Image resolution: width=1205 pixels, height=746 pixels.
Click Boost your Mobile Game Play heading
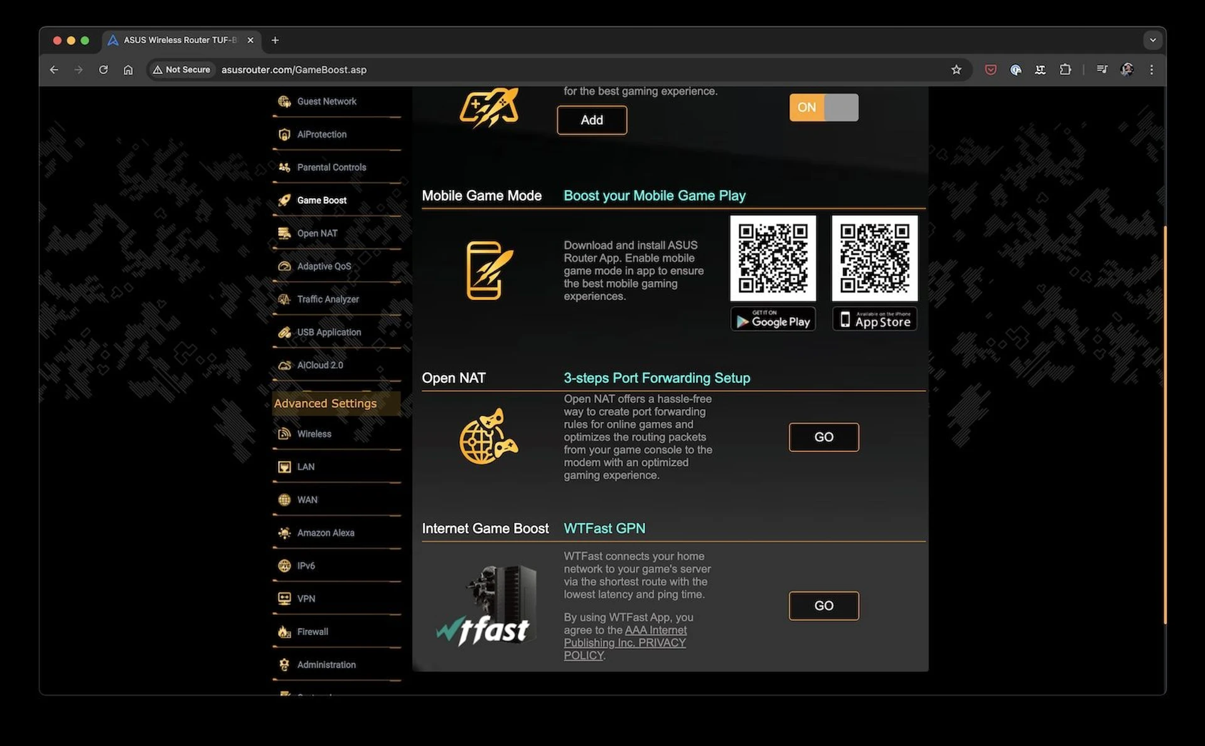click(654, 196)
